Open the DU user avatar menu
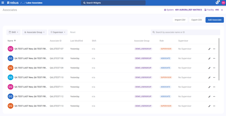The height and width of the screenshot is (116, 226). tap(223, 3)
